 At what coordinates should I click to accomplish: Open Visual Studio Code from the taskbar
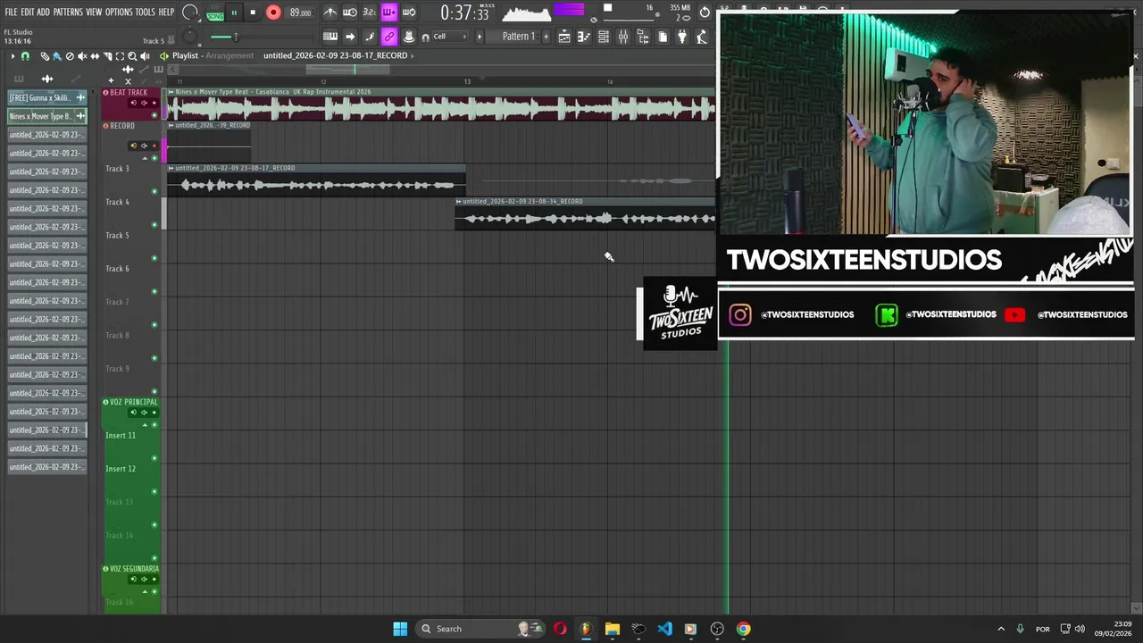[x=664, y=629]
